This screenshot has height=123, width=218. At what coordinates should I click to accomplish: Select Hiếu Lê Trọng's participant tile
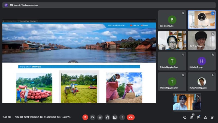[x=201, y=61]
